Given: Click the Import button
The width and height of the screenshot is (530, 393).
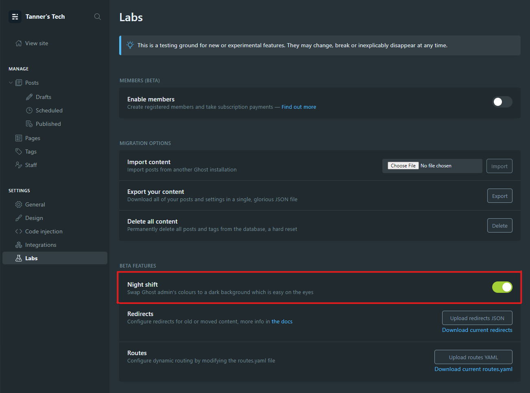Looking at the screenshot, I should (499, 166).
